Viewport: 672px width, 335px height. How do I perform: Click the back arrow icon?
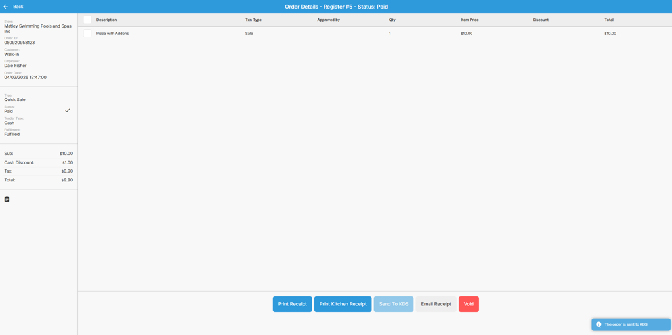[6, 7]
